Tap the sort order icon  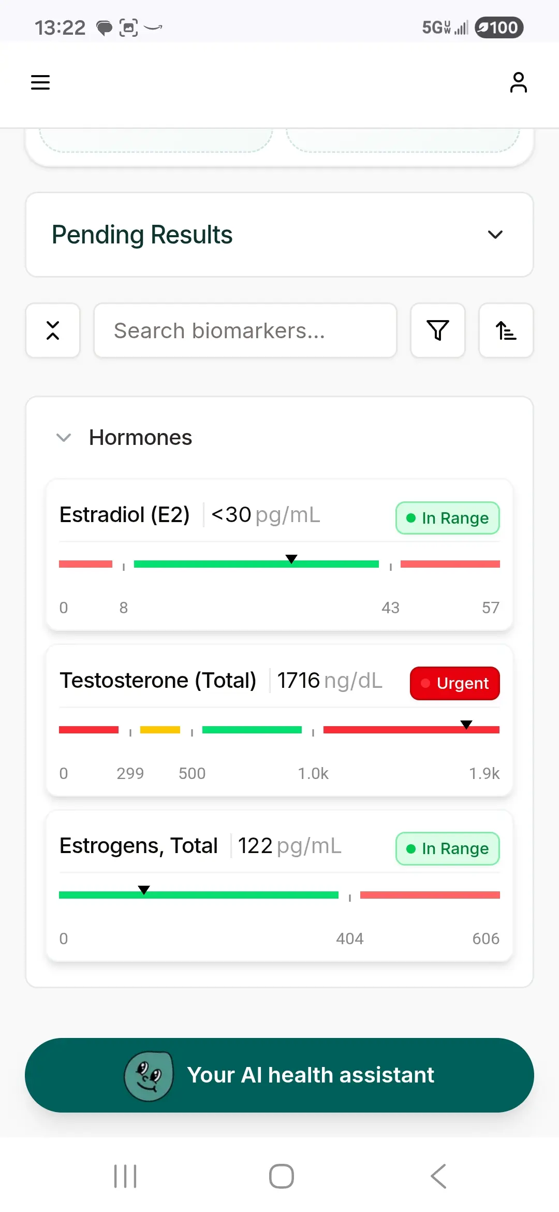click(x=506, y=330)
